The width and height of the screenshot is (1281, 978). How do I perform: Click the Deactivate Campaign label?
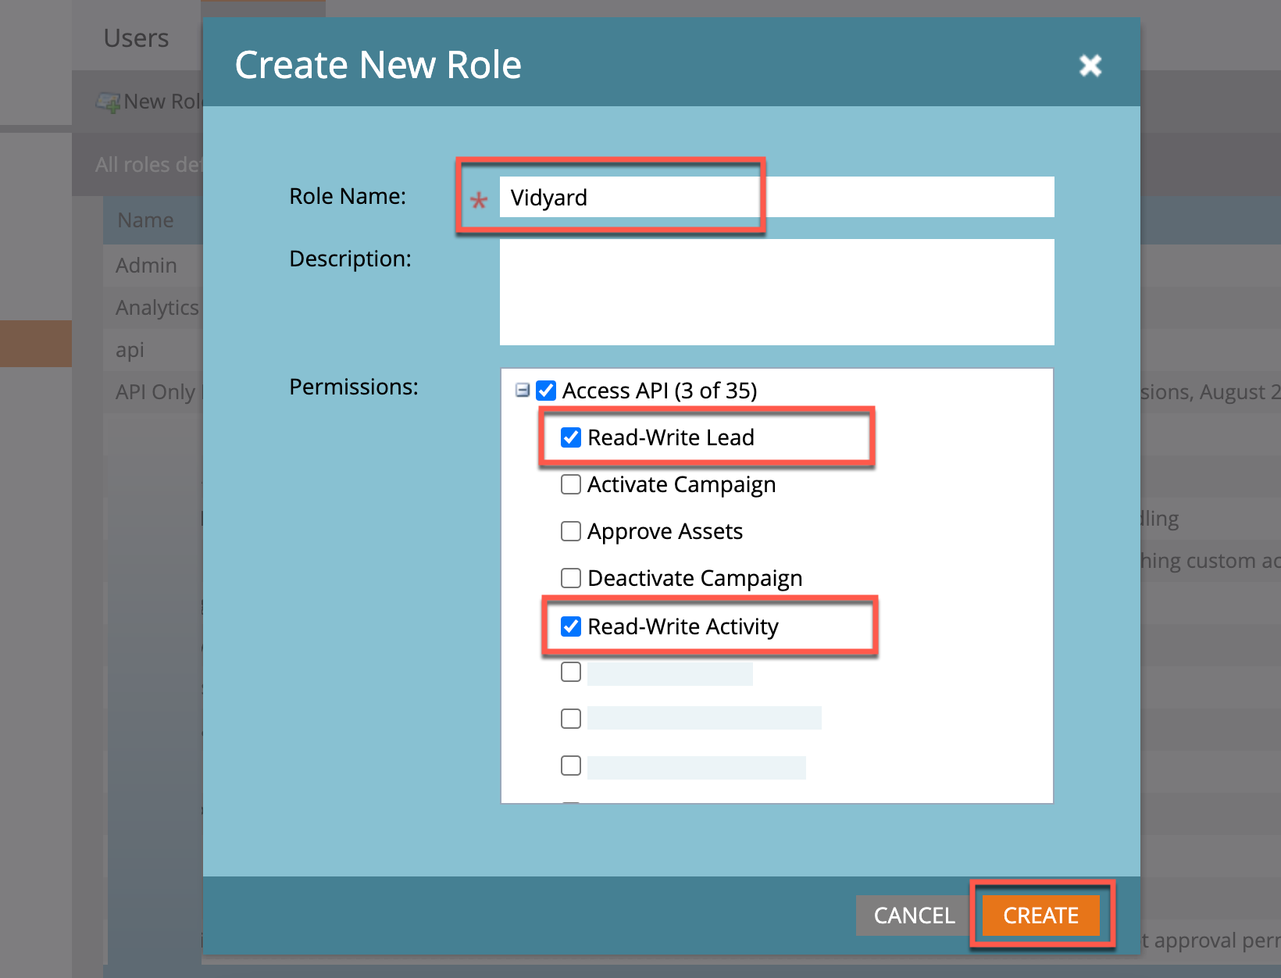[694, 578]
